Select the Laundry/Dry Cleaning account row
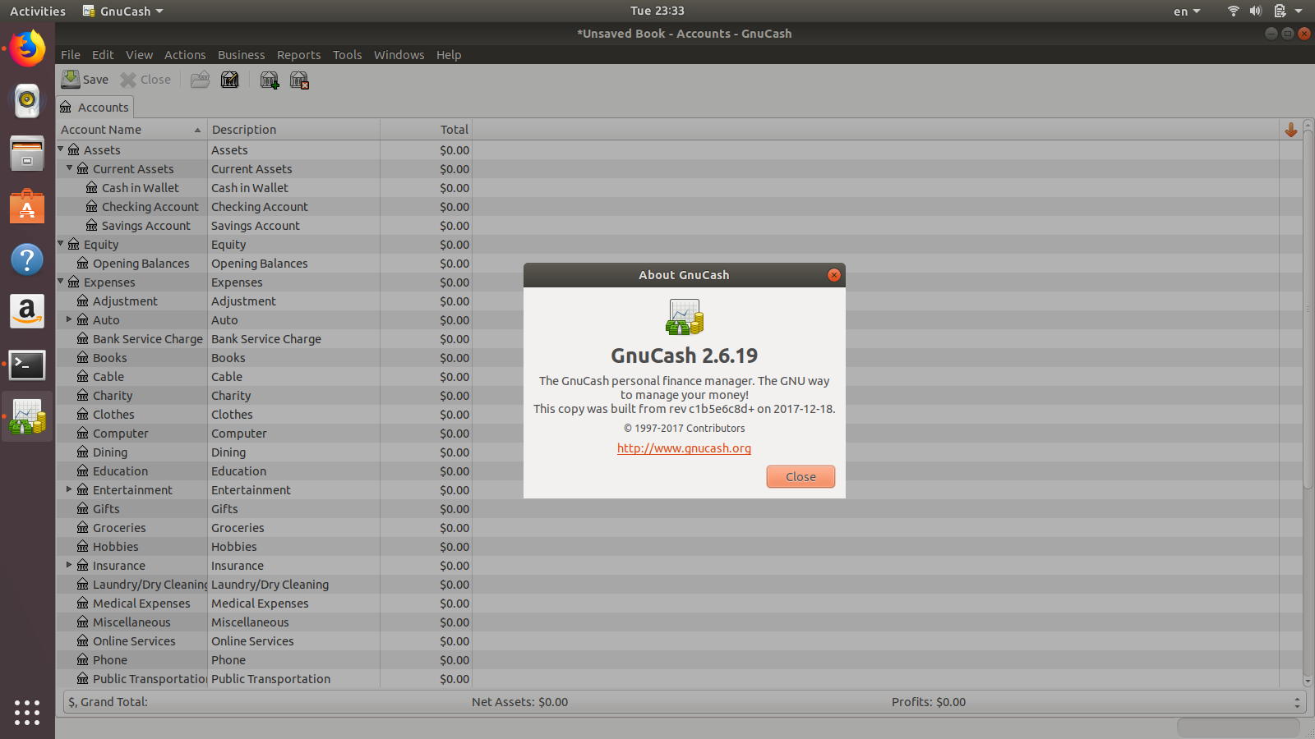Screen dimensions: 1315x739 pos(150,585)
